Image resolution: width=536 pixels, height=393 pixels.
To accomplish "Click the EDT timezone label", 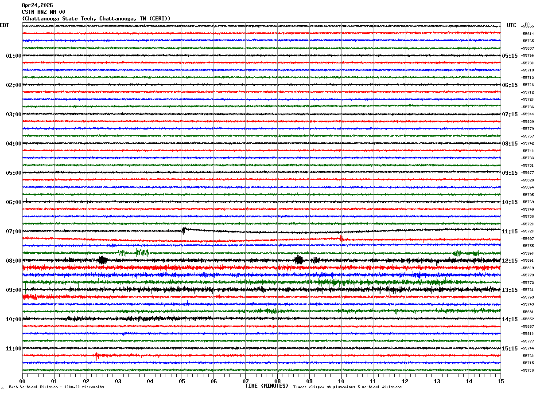I will 4,25.
